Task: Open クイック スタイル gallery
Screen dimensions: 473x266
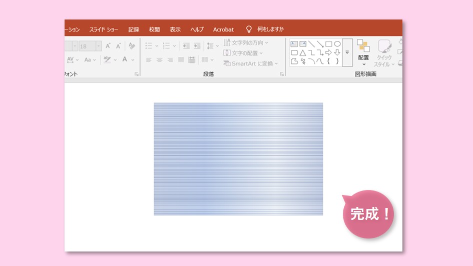Action: click(x=384, y=53)
